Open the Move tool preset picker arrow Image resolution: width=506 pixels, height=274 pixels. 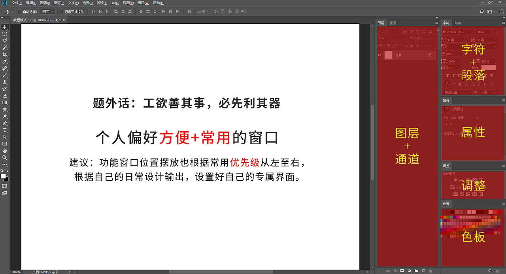(13, 12)
